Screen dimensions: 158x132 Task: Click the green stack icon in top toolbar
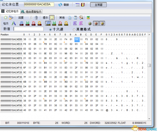tap(88, 17)
